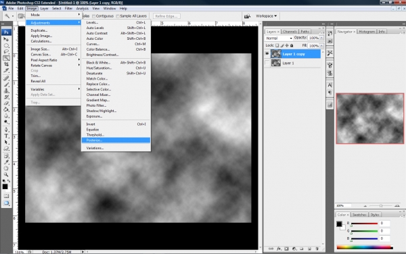The height and width of the screenshot is (254, 406).
Task: Toggle lock all padlock icon
Action: 292,45
